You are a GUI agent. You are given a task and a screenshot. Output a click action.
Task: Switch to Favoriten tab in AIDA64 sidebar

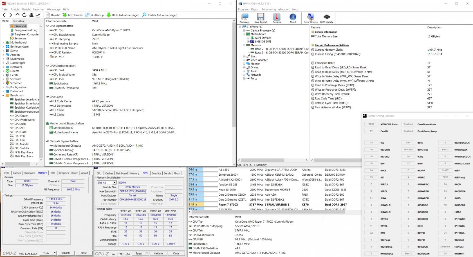(18, 21)
